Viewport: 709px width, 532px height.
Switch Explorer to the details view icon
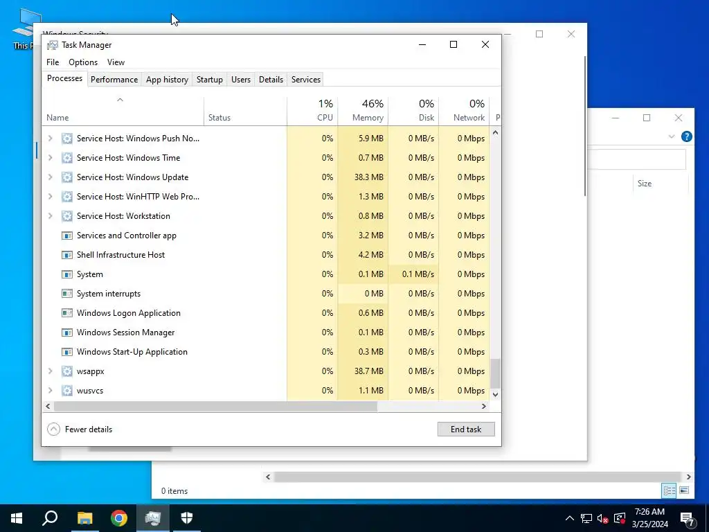coord(669,490)
